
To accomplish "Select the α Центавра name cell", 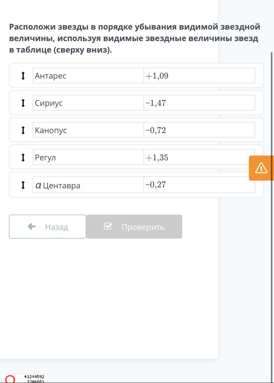I will [x=88, y=185].
